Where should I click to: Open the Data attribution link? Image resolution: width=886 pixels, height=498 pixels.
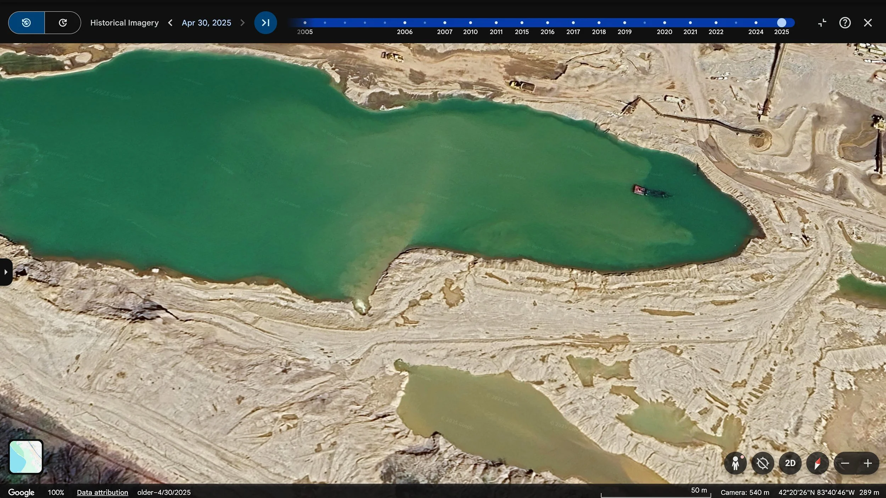102,492
